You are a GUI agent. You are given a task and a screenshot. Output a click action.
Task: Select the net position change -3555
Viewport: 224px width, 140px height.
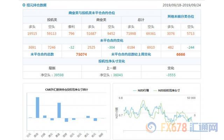[x=171, y=75]
